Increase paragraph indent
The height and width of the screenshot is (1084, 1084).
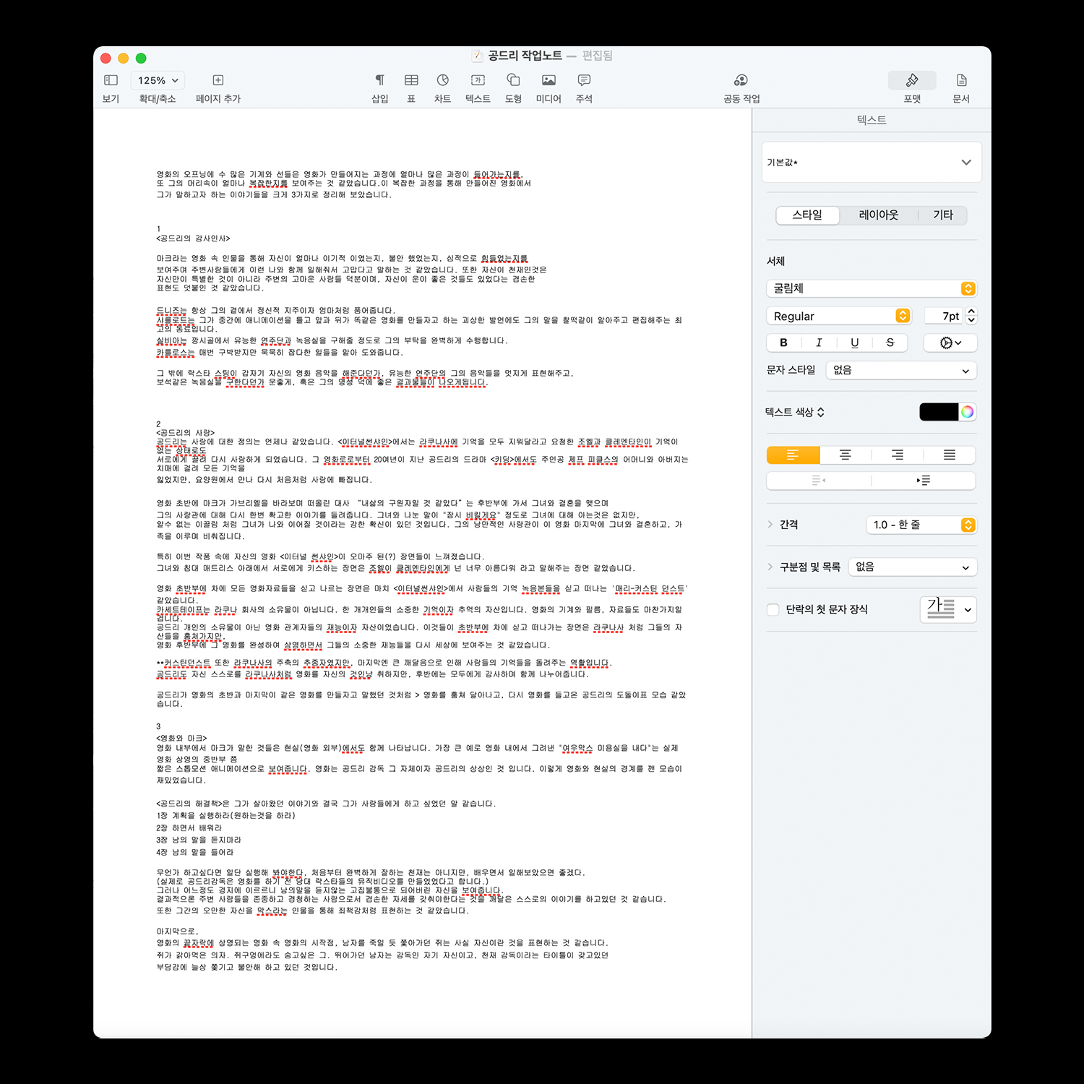tap(924, 481)
